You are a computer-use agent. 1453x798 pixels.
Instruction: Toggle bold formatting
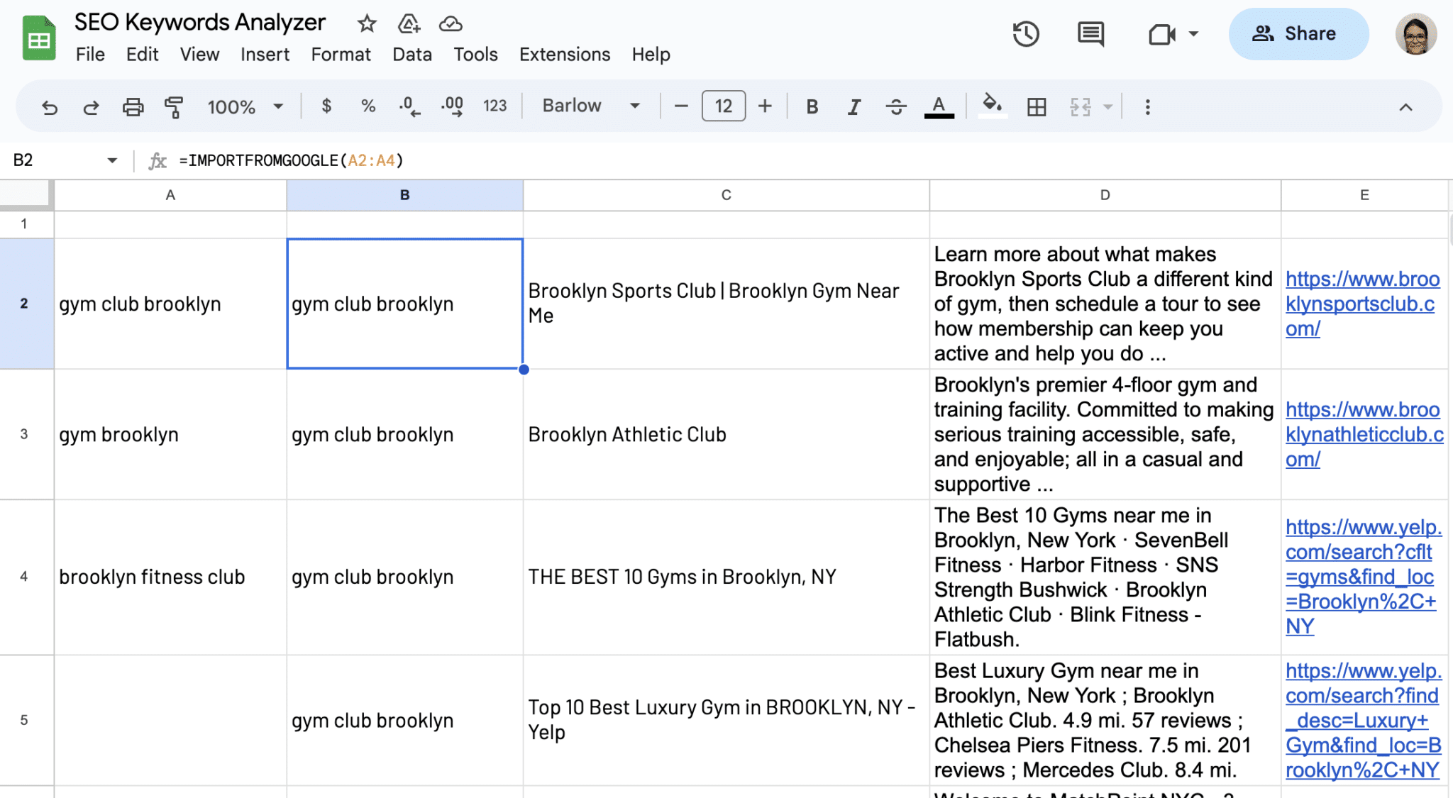[812, 106]
